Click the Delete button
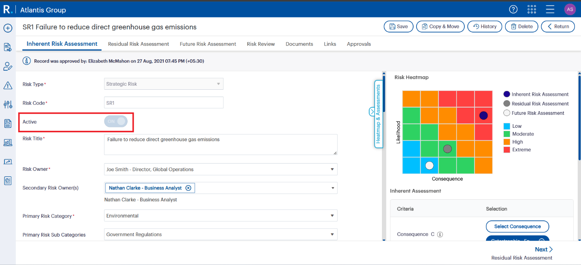 [522, 26]
